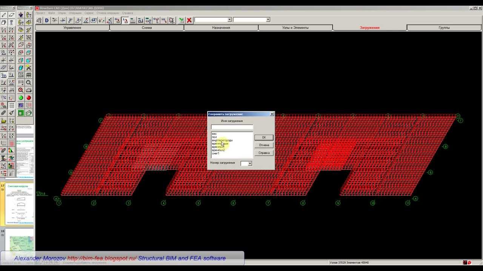The image size is (483, 271).
Task: Select the Загружения tab
Action: pyautogui.click(x=370, y=27)
